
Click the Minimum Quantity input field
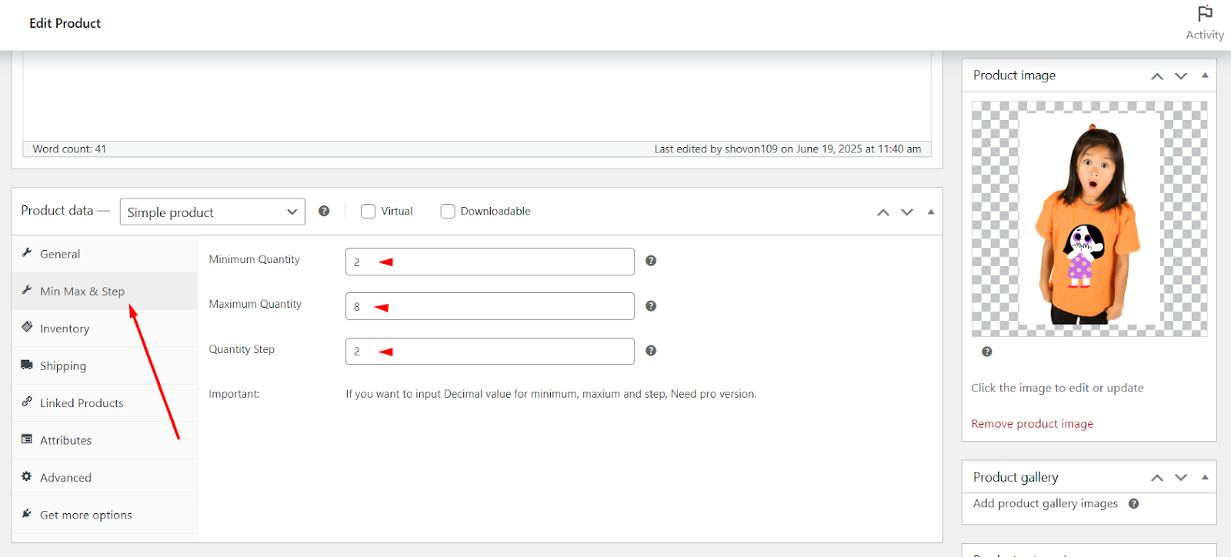click(490, 262)
